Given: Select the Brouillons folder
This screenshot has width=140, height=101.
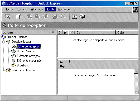Looking at the screenshot, I should tap(23, 65).
